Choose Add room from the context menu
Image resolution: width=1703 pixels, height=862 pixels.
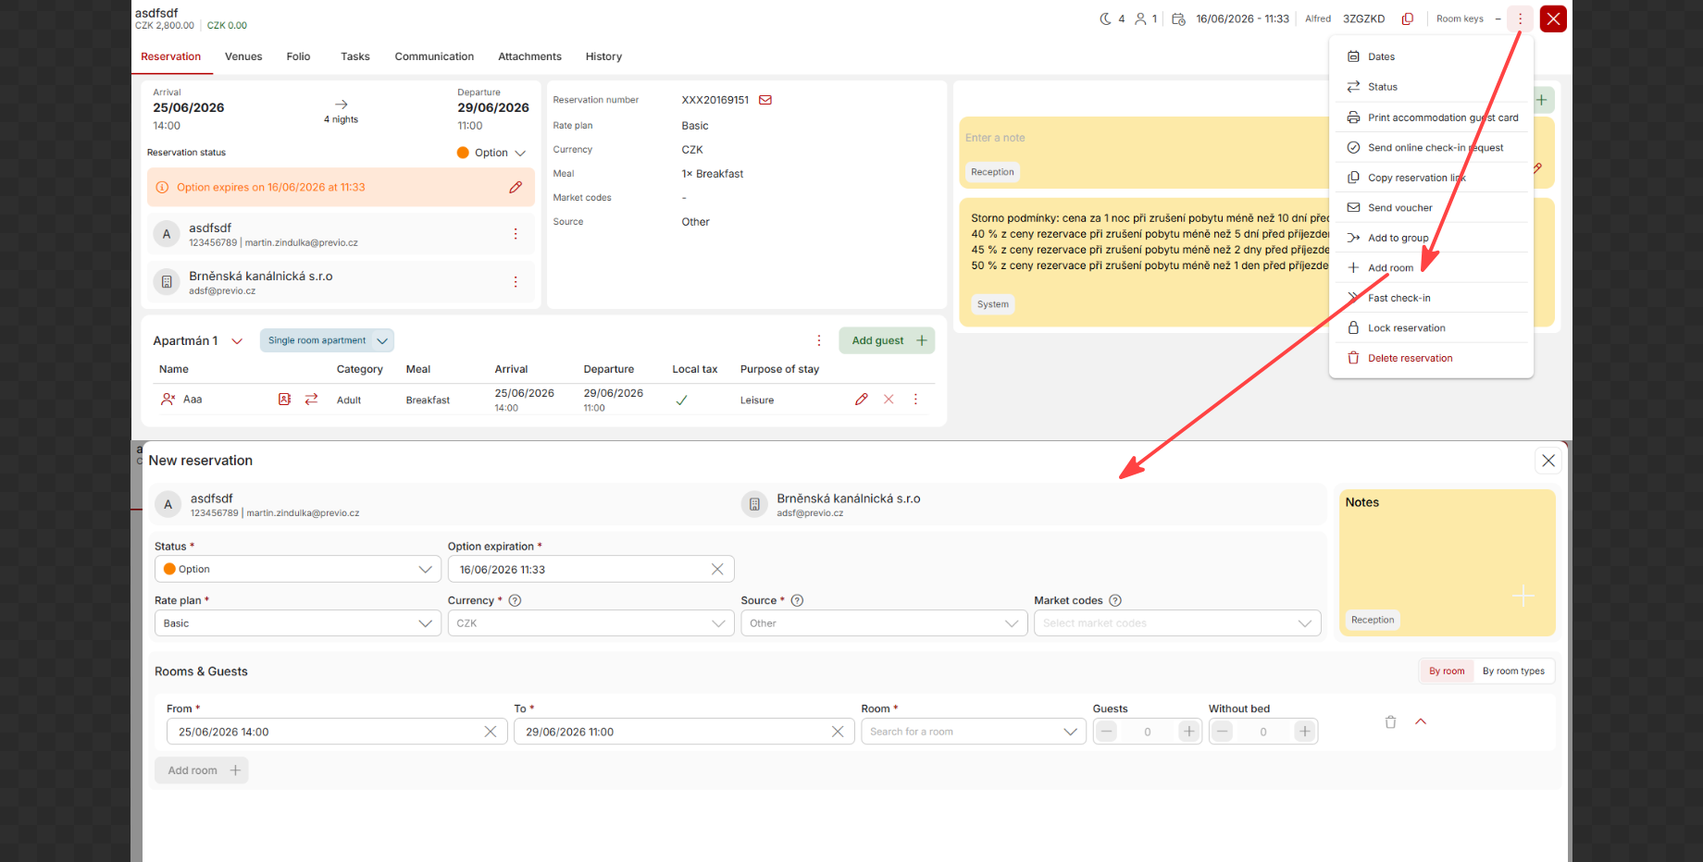1431,268
